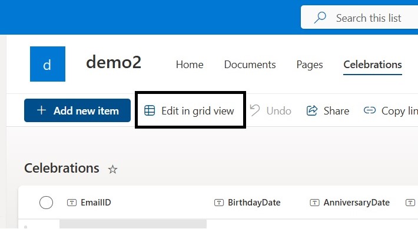Focus the Search this list field
The height and width of the screenshot is (229, 418).
pos(359,17)
